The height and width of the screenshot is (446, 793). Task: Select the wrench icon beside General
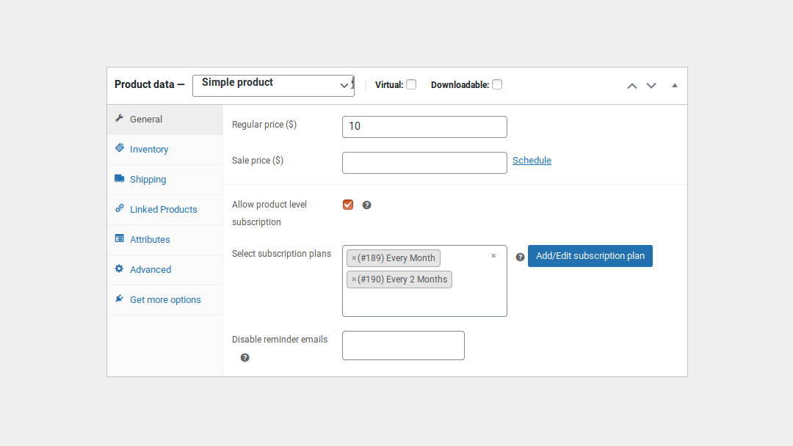[x=119, y=118]
